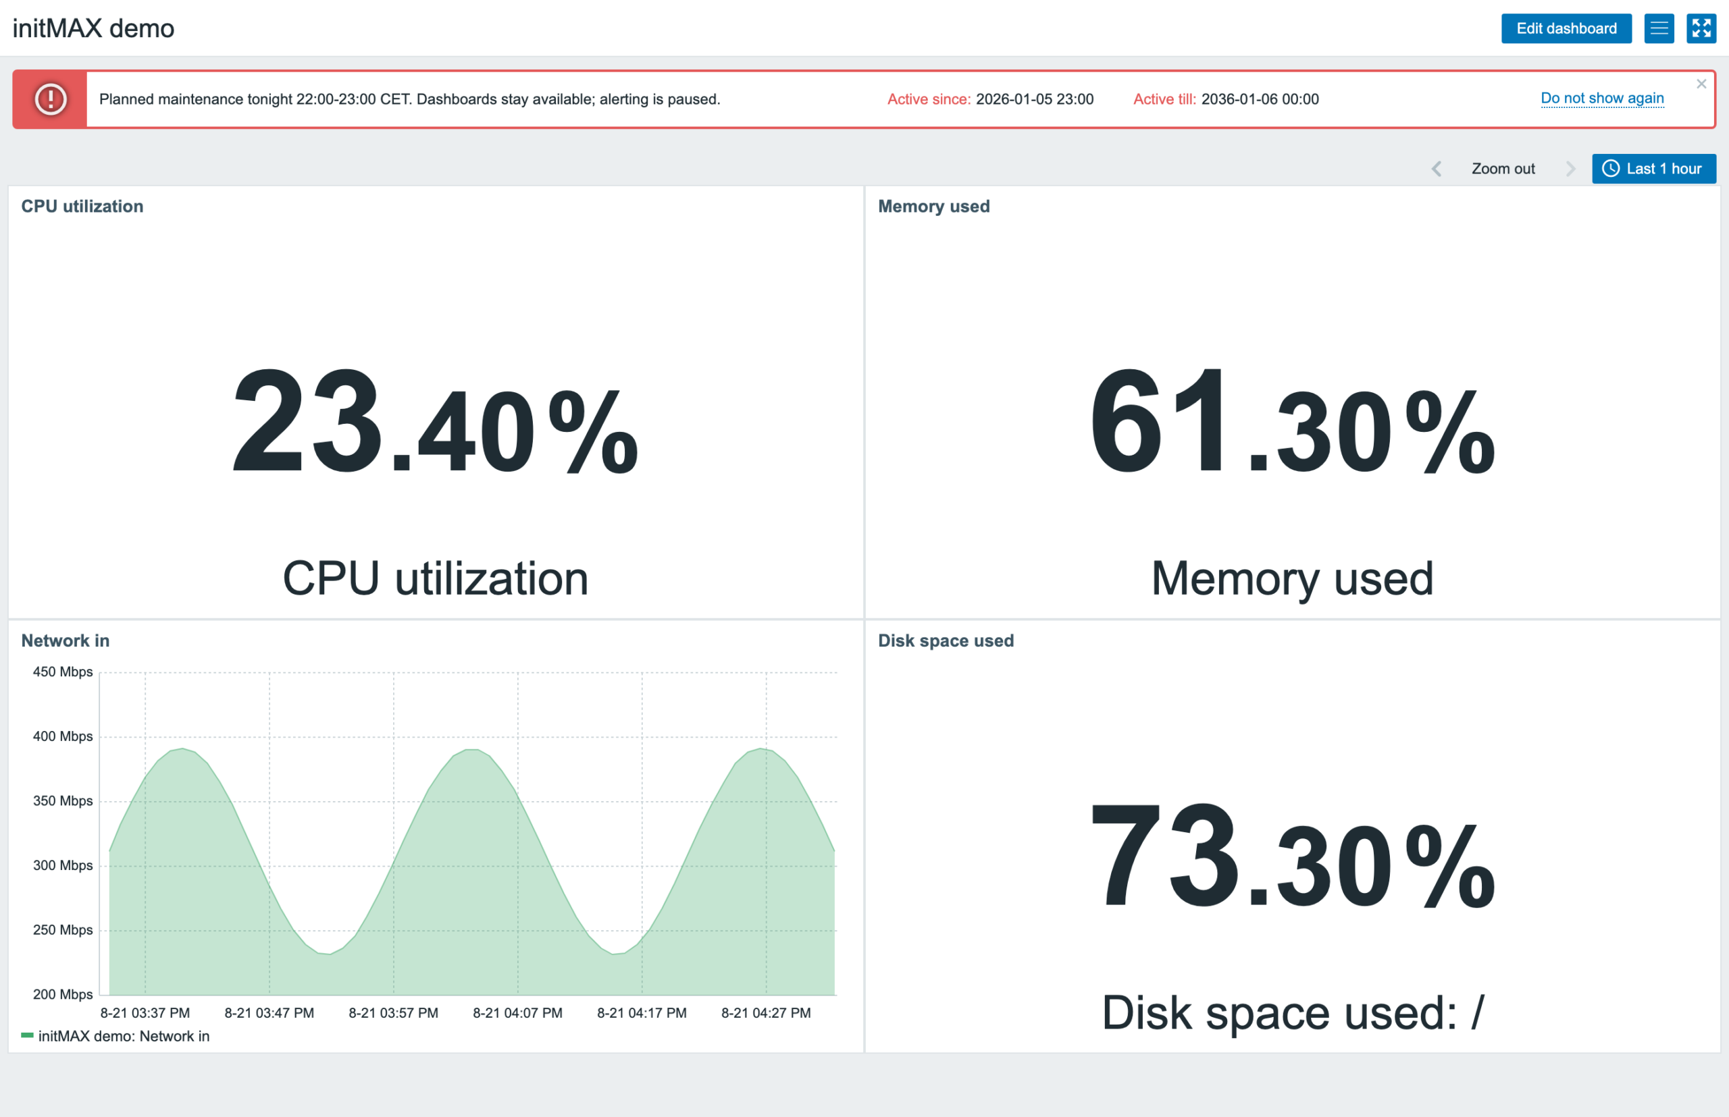Click the red warning exclamation icon
Screen dimensions: 1729x1117
click(50, 99)
